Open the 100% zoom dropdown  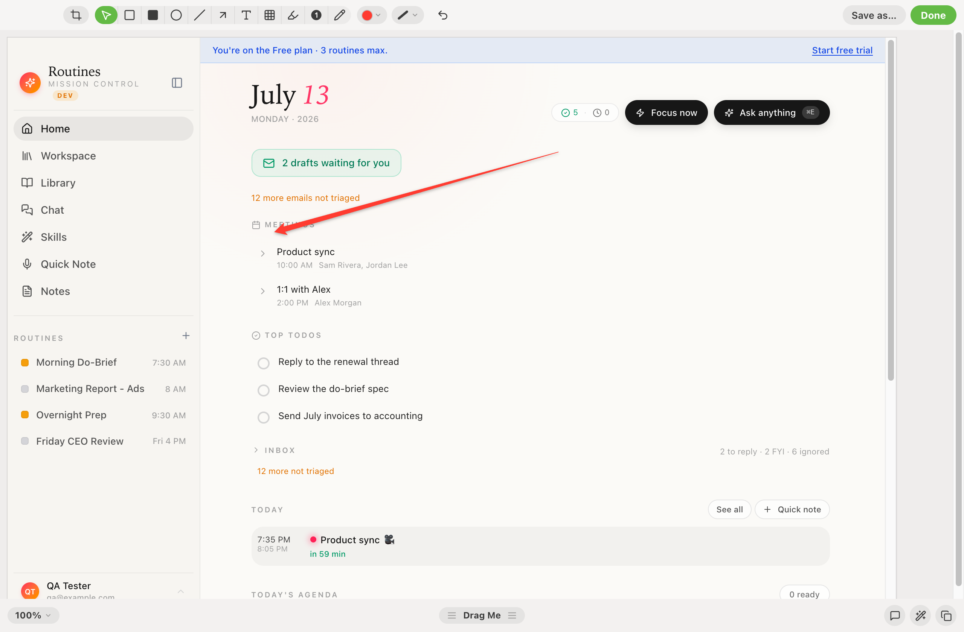pos(33,615)
